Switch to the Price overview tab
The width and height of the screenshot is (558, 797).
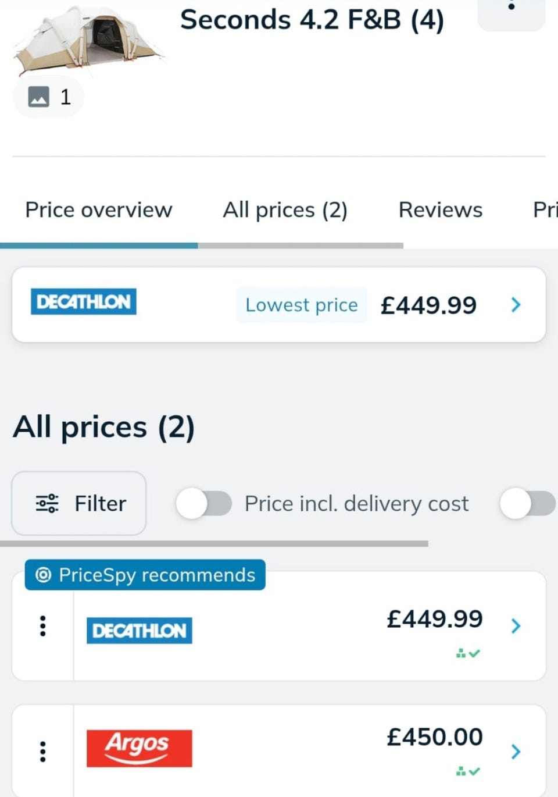(x=99, y=210)
